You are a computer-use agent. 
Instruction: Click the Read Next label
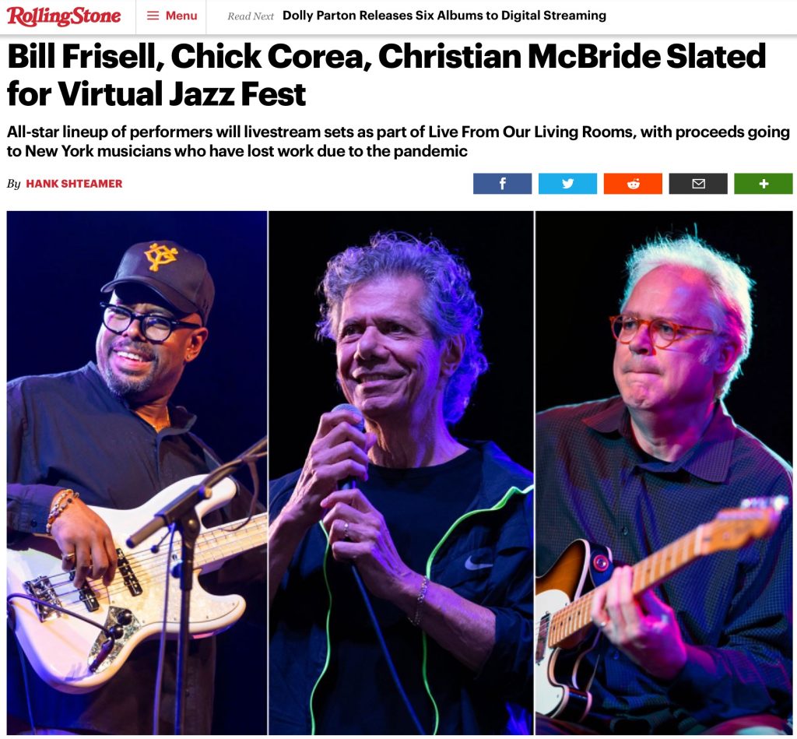(x=251, y=16)
